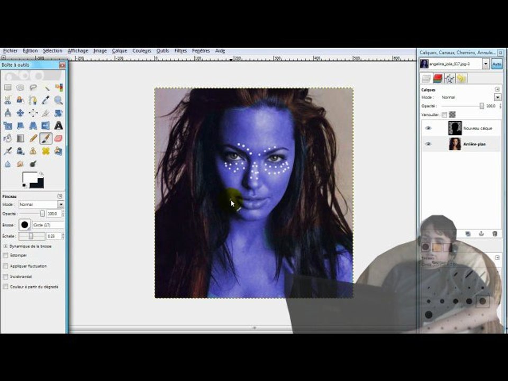This screenshot has height=381, width=508.
Task: Select the Select by Color tool
Action: pos(58,87)
